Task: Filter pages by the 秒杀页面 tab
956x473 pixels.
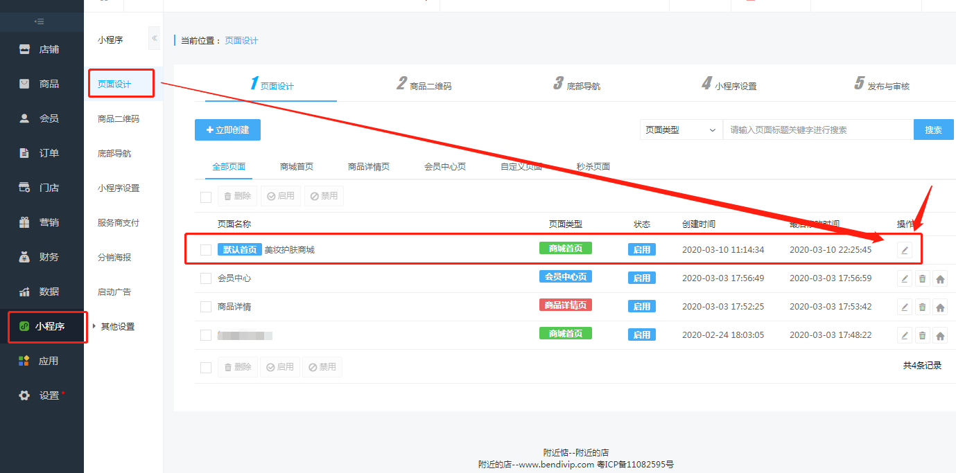Action: point(593,167)
